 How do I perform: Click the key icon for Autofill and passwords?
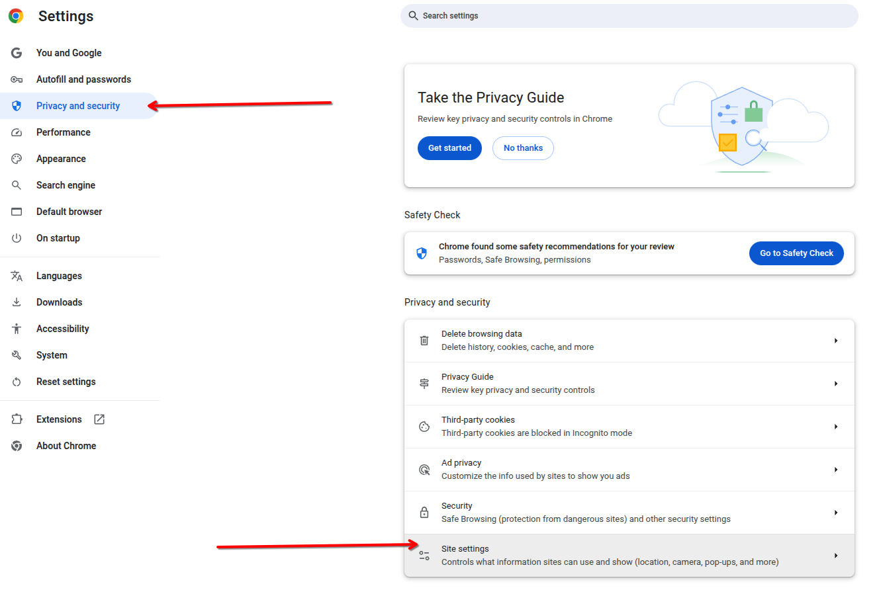tap(17, 79)
